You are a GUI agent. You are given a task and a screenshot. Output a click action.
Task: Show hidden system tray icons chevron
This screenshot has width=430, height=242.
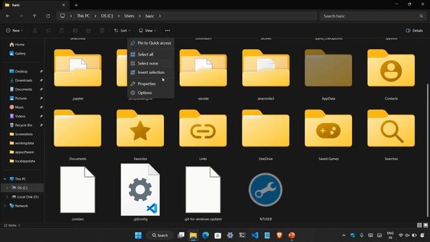343,235
